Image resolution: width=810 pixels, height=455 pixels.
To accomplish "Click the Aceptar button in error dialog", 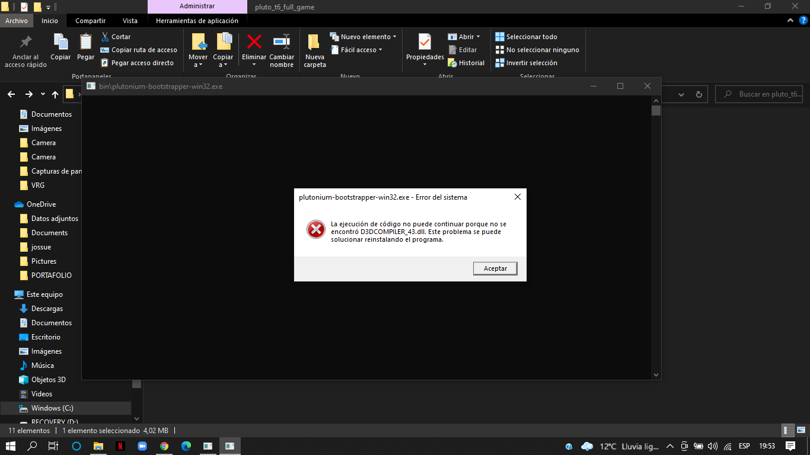I will click(495, 268).
